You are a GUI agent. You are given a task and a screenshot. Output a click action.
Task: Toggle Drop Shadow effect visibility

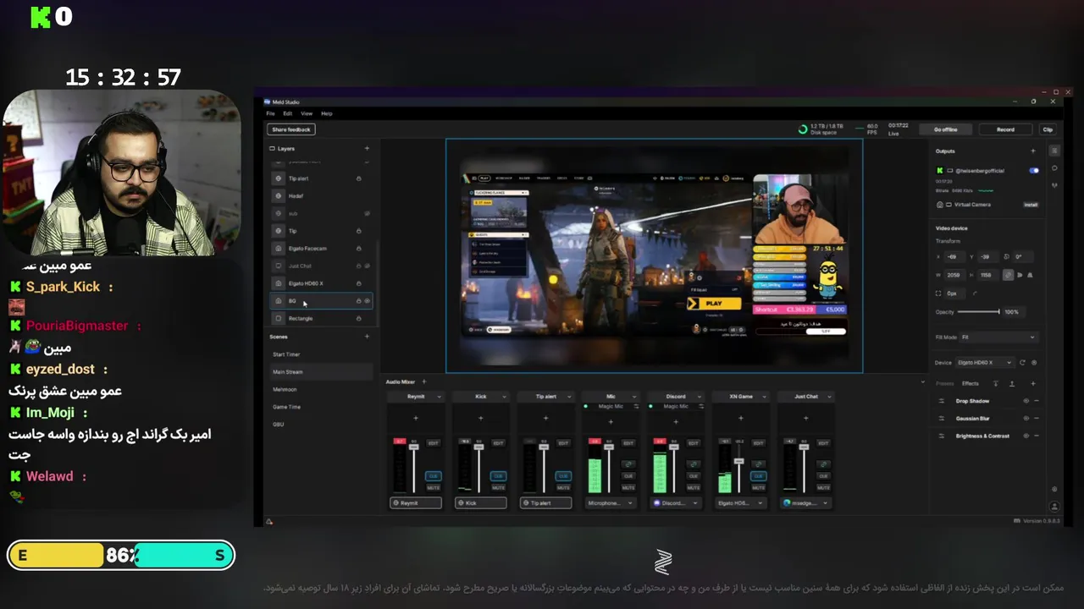point(1026,401)
